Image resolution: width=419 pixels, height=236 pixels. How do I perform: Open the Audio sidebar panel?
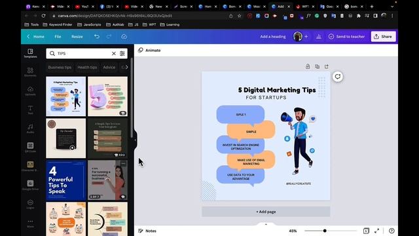click(30, 128)
